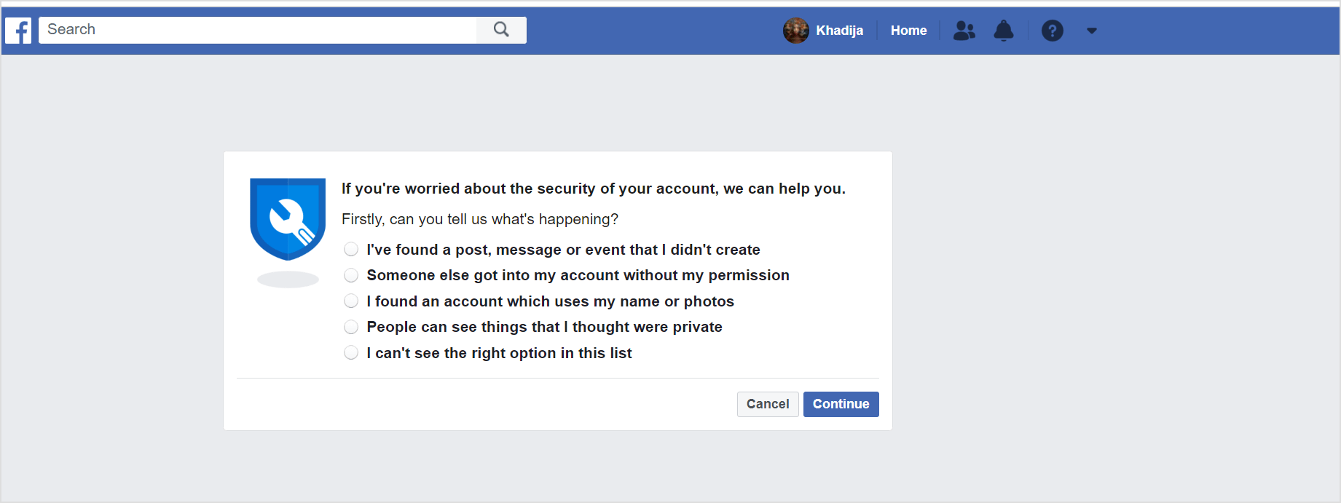
Task: Select "I've found a post, message or event that I didn't create"
Action: [351, 249]
